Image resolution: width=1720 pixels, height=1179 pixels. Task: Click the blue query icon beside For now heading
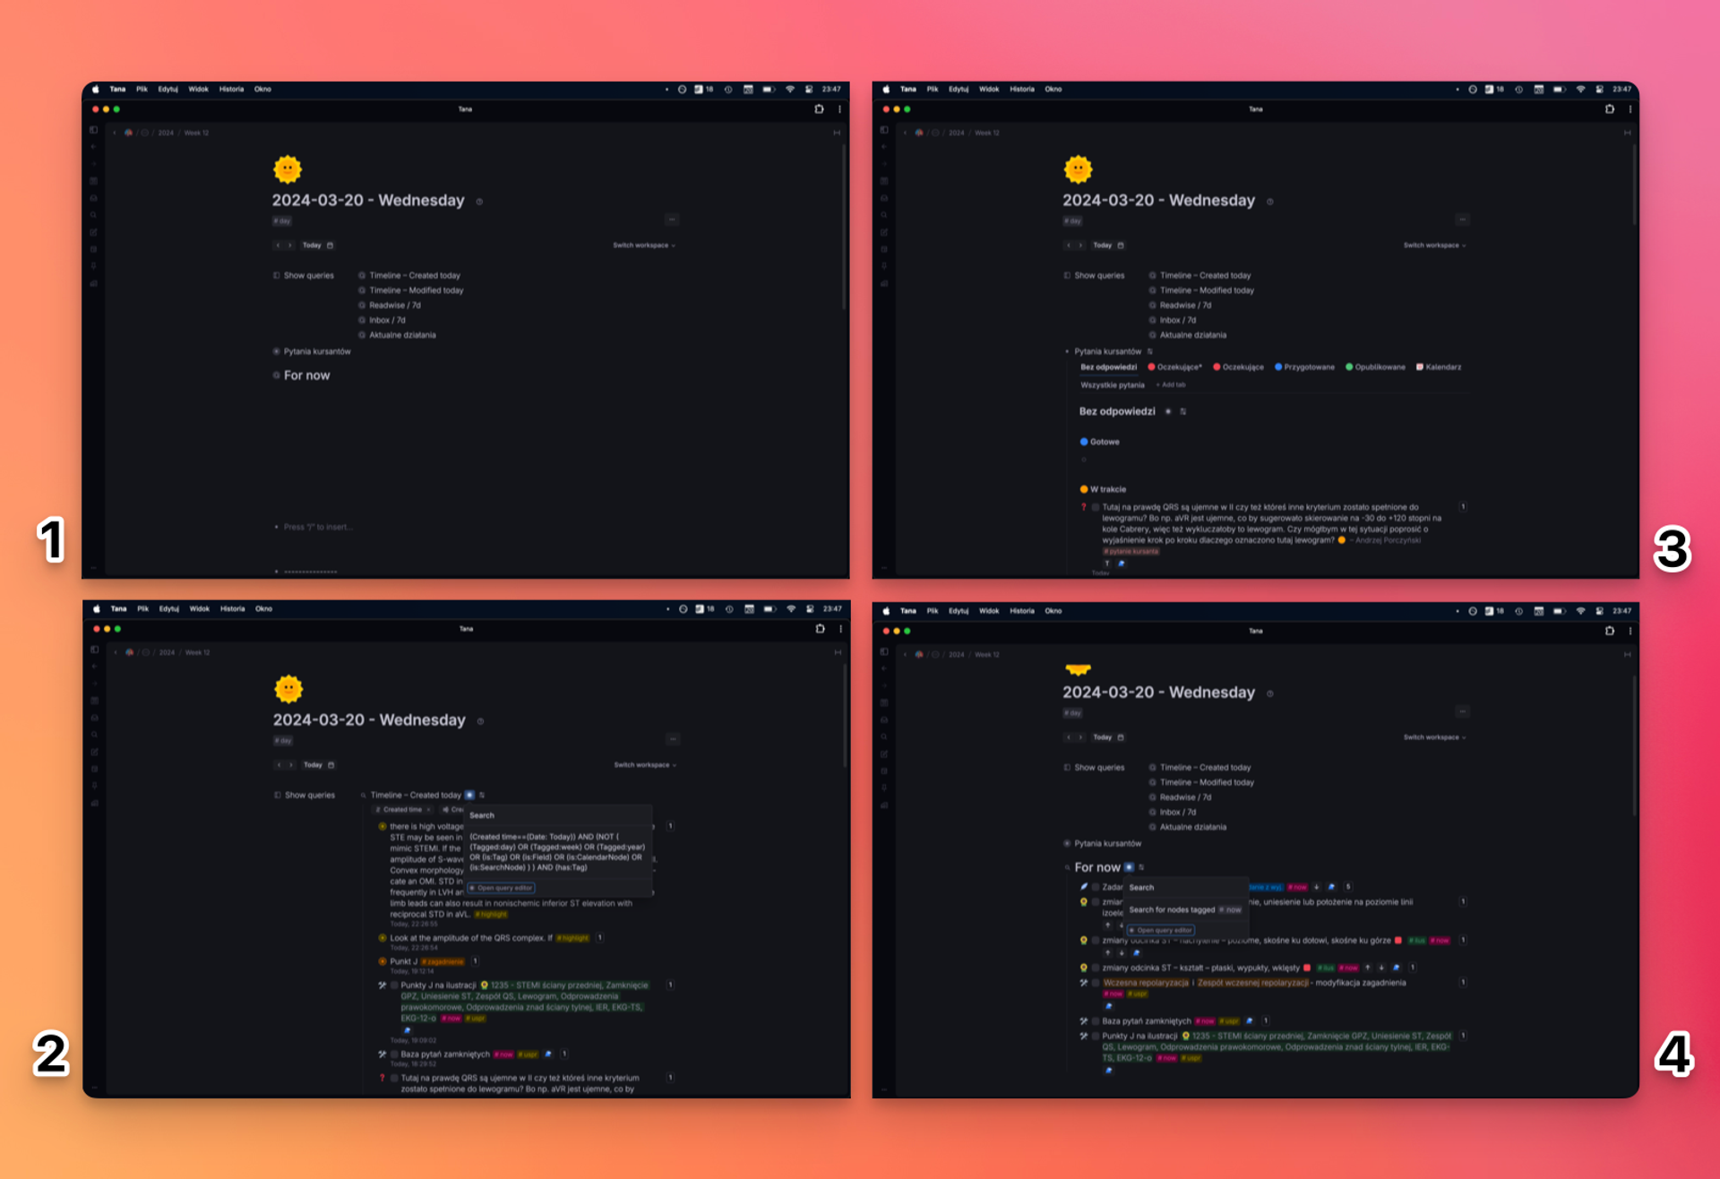coord(1129,867)
